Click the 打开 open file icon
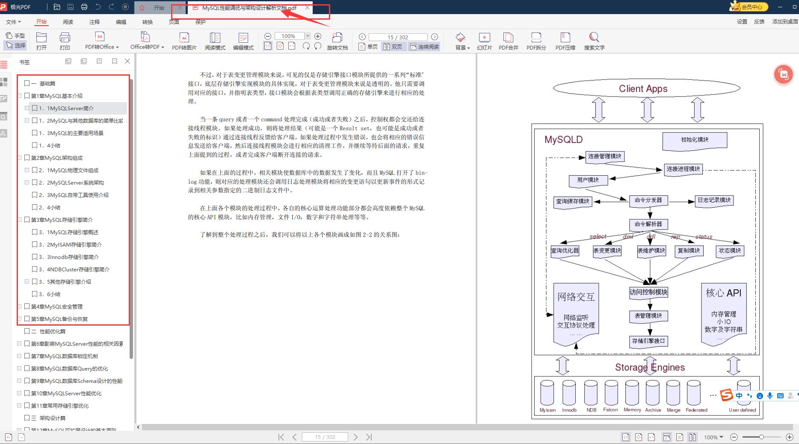 pyautogui.click(x=41, y=41)
